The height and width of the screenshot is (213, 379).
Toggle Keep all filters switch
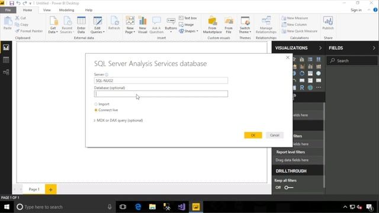click(288, 188)
